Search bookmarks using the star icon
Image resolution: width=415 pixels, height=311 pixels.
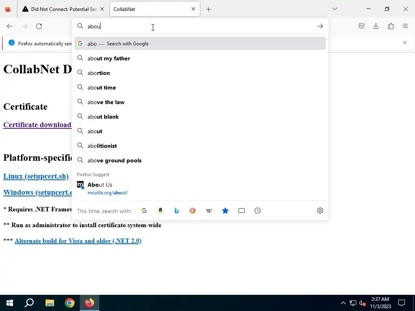click(x=225, y=211)
